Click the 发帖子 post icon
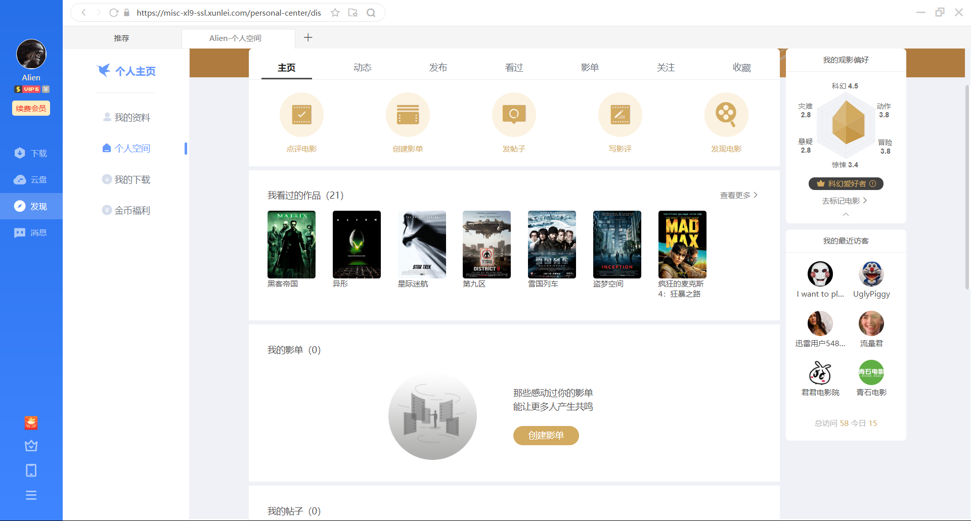 (514, 115)
